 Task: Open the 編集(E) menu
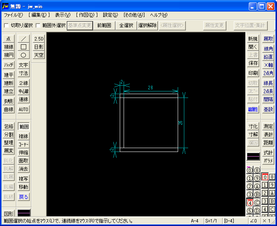click(x=39, y=15)
